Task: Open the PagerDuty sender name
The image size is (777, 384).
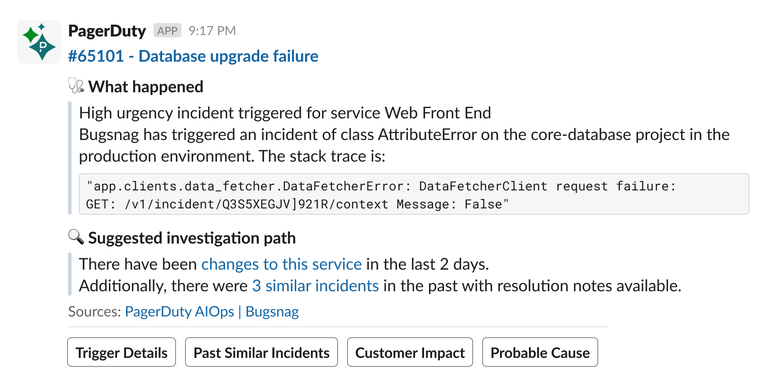Action: [107, 31]
